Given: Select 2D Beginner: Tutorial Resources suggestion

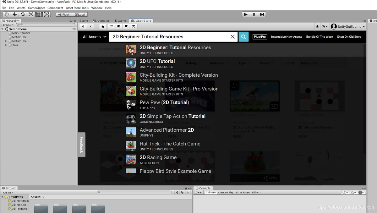Looking at the screenshot, I should 175,50.
